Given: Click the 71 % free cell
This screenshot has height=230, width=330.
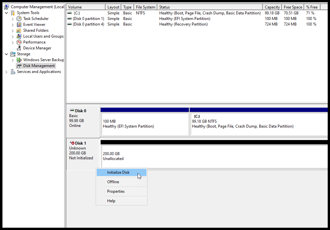Looking at the screenshot, I should pos(310,13).
